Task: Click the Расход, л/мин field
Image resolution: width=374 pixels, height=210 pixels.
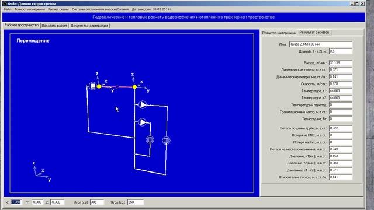Action: (x=340, y=62)
